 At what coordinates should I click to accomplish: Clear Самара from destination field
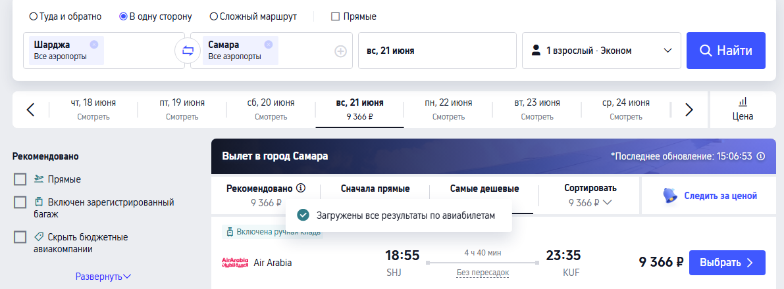point(268,45)
